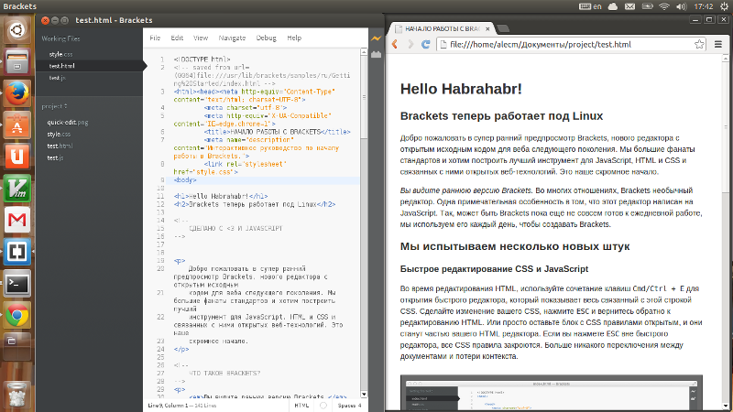Open the HTML language mode selector
The image size is (733, 412).
click(301, 406)
